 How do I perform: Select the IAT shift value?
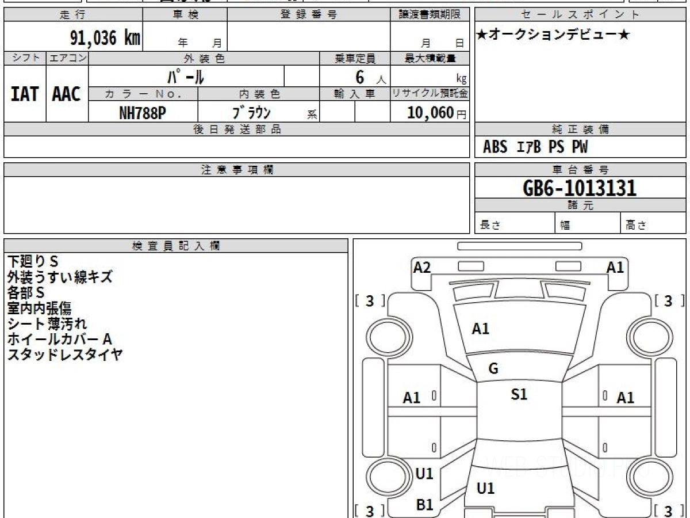tap(25, 94)
